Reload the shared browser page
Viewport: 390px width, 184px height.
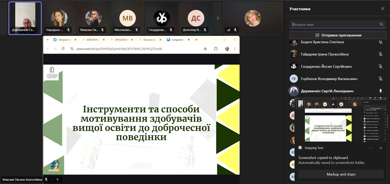[63, 49]
